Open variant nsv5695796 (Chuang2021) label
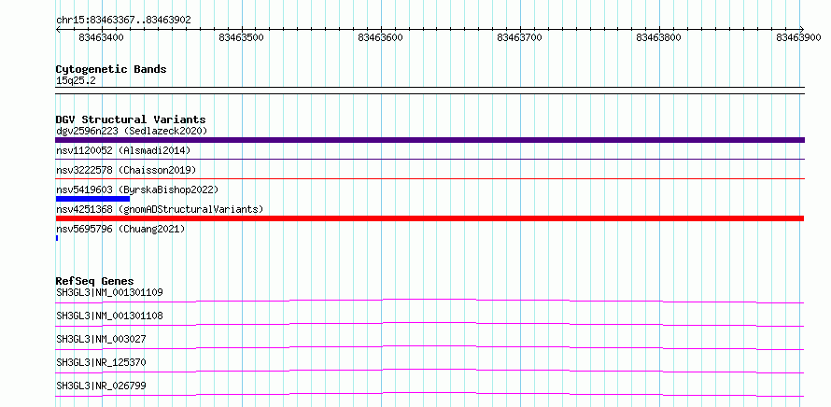Image resolution: width=831 pixels, height=407 pixels. point(120,229)
